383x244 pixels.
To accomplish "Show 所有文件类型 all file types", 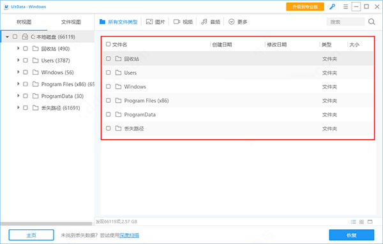I will tap(119, 22).
